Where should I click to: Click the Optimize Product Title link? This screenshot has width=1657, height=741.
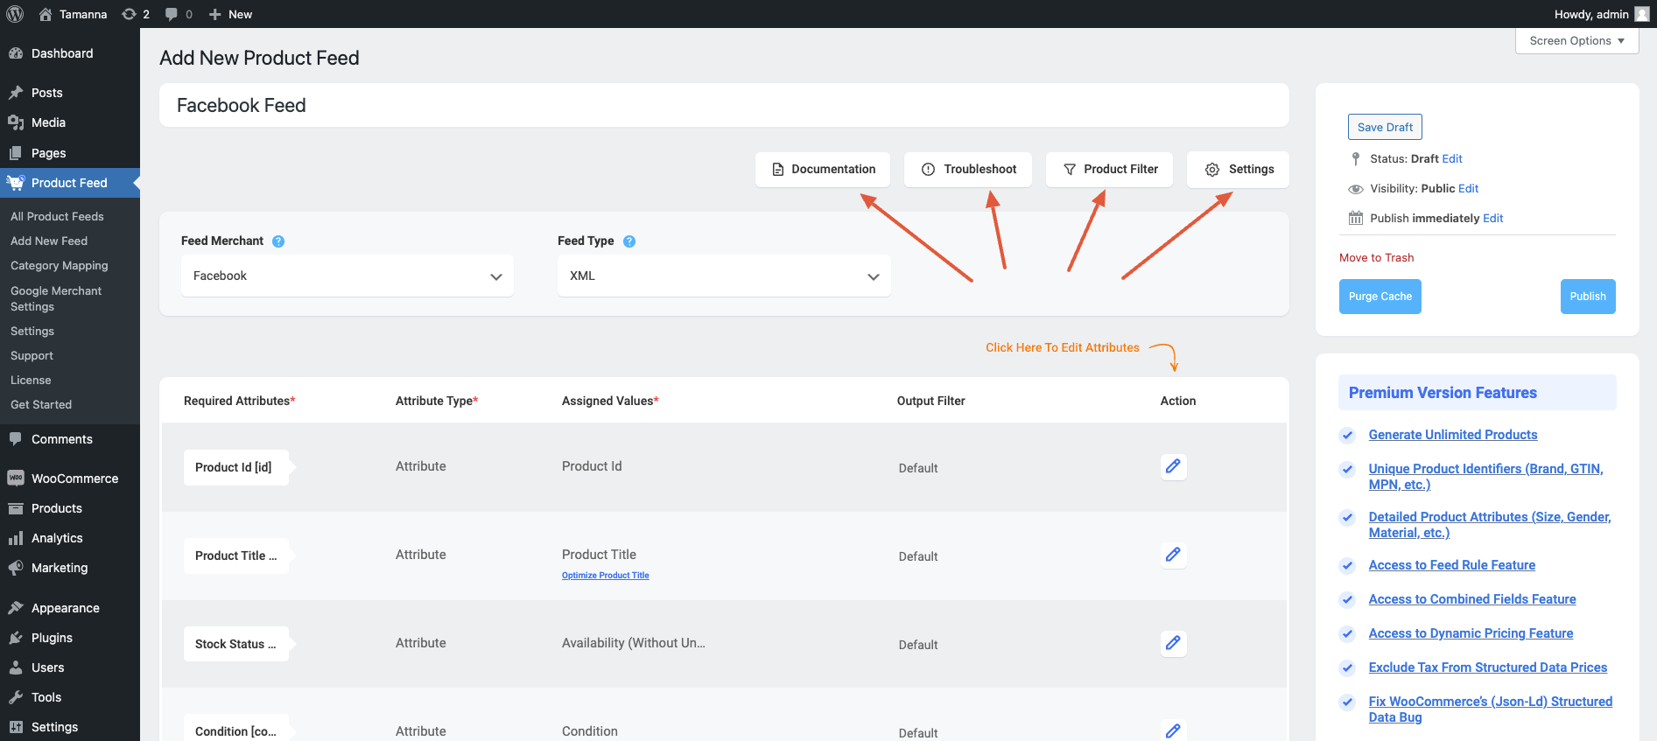coord(605,576)
